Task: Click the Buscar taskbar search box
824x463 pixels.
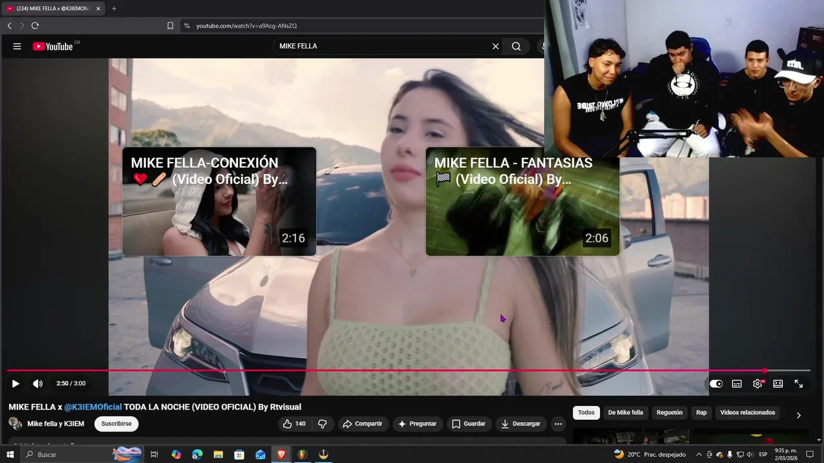Action: [x=82, y=455]
